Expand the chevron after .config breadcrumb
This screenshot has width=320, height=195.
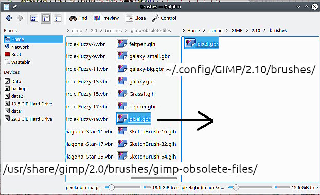226,30
